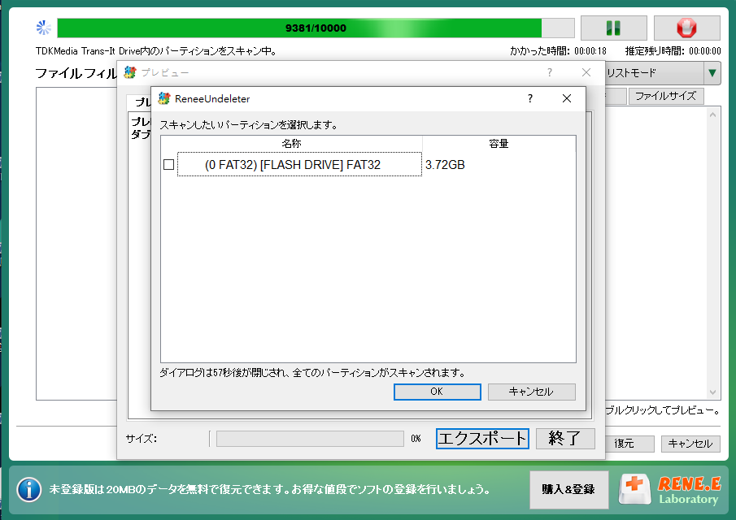Click the spinning busy indicator icon
Viewport: 736px width, 520px height.
(x=44, y=28)
